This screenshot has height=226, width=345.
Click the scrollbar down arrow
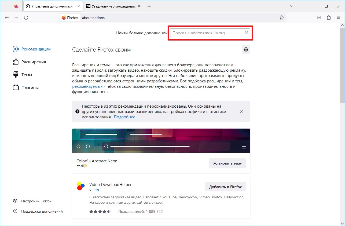coord(342,223)
